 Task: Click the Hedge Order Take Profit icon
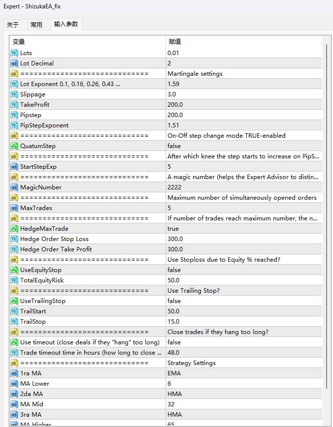point(14,249)
